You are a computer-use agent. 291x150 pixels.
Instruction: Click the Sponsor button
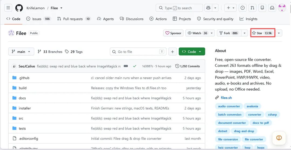click(x=173, y=33)
